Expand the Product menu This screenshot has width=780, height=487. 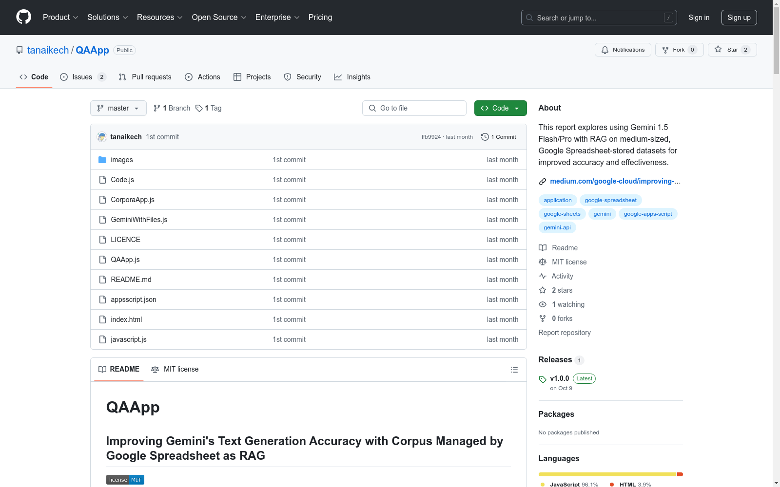coord(60,18)
